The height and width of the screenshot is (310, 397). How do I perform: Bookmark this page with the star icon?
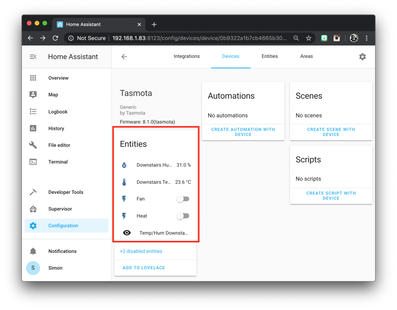point(308,38)
